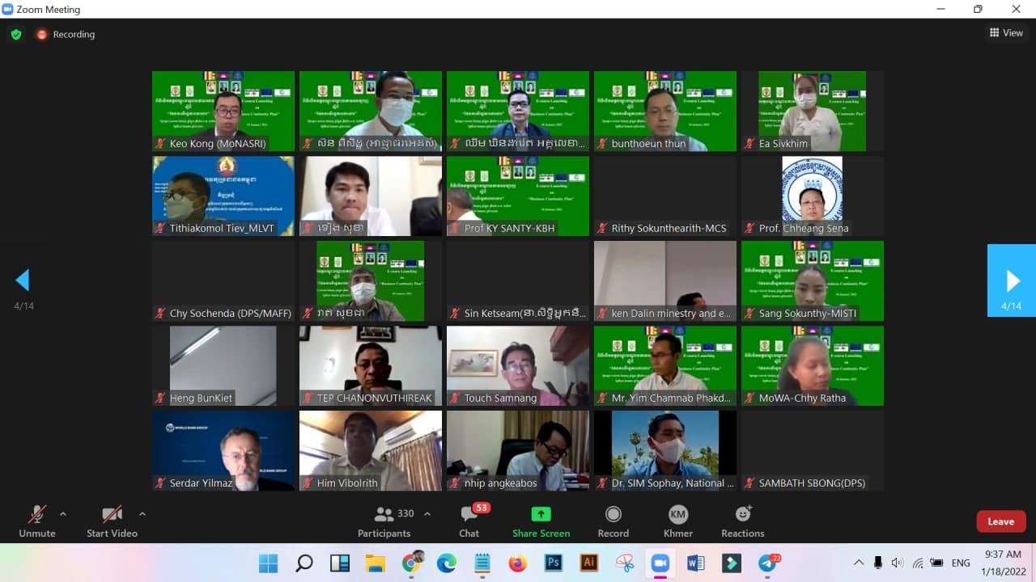This screenshot has height=582, width=1036.
Task: Open Photoshop from the taskbar
Action: point(554,563)
